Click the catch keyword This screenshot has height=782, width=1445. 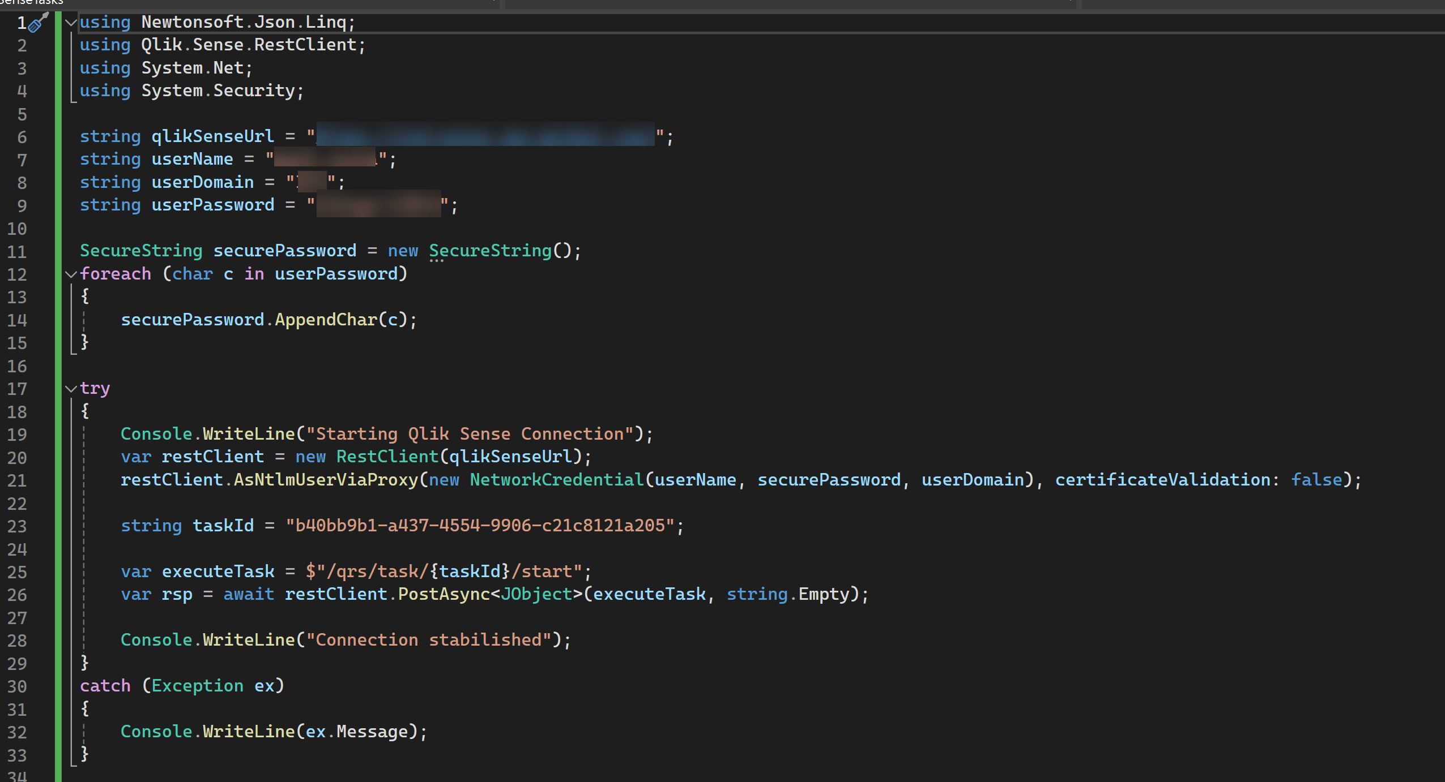tap(105, 686)
